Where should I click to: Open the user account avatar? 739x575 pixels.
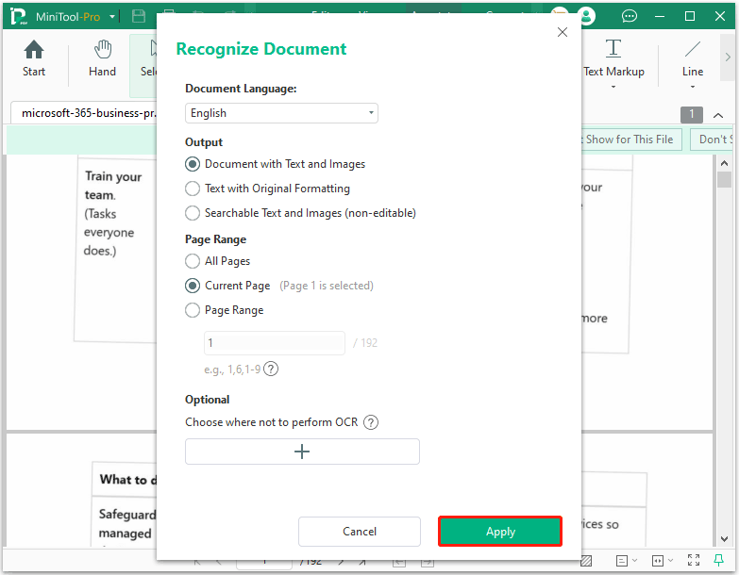tap(587, 16)
